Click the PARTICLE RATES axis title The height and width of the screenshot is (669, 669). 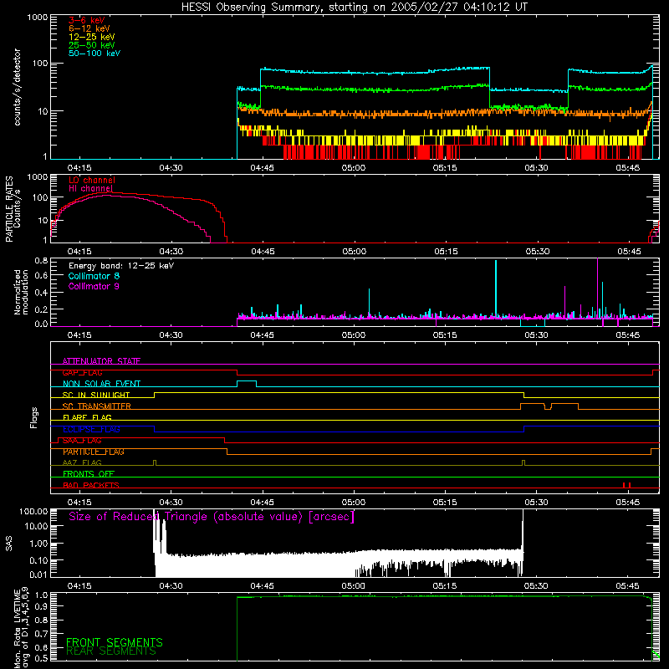[9, 209]
